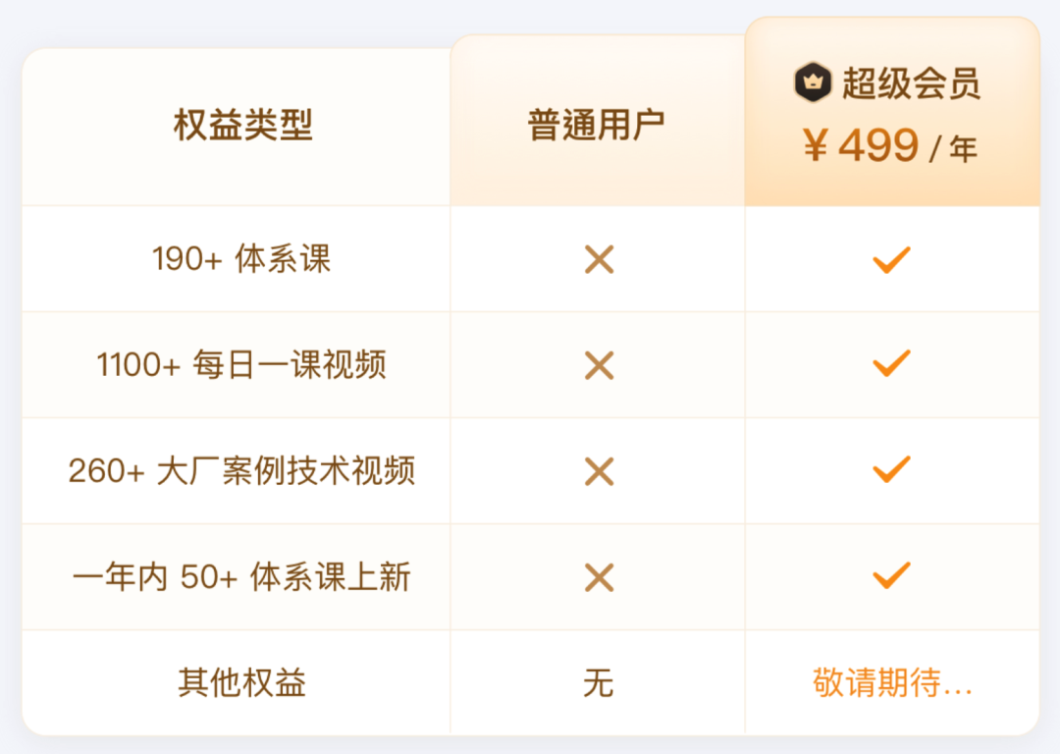
Task: Select the 普通用户 column header
Action: (x=597, y=125)
